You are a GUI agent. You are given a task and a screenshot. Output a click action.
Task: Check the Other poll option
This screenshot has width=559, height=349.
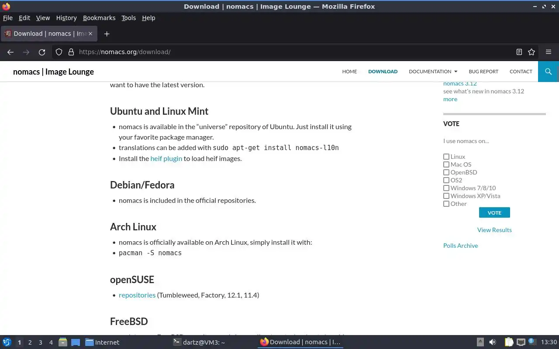tap(446, 204)
